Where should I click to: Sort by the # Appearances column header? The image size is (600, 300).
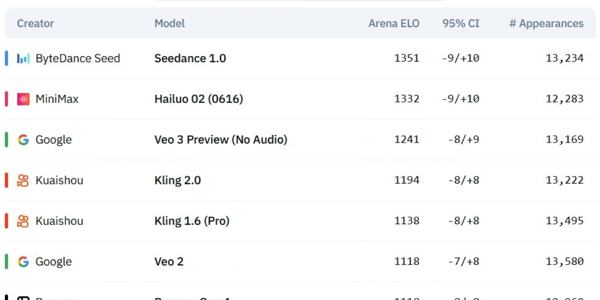click(x=546, y=23)
